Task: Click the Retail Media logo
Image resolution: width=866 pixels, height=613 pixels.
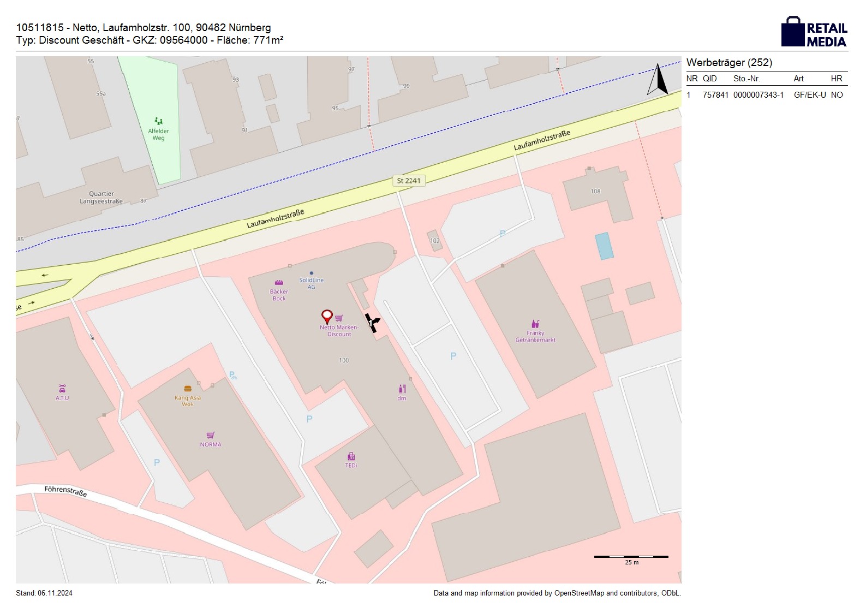Action: [x=814, y=32]
